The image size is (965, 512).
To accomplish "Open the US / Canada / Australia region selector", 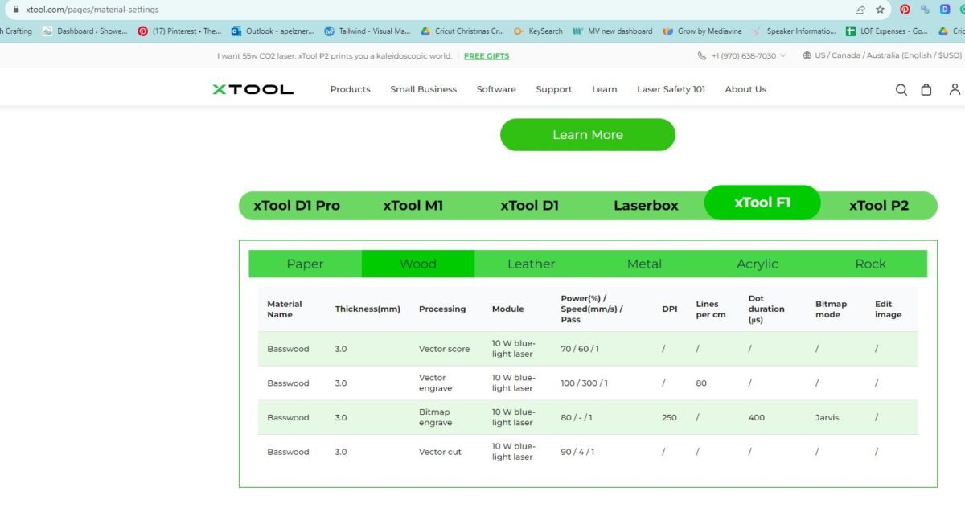I will 882,56.
